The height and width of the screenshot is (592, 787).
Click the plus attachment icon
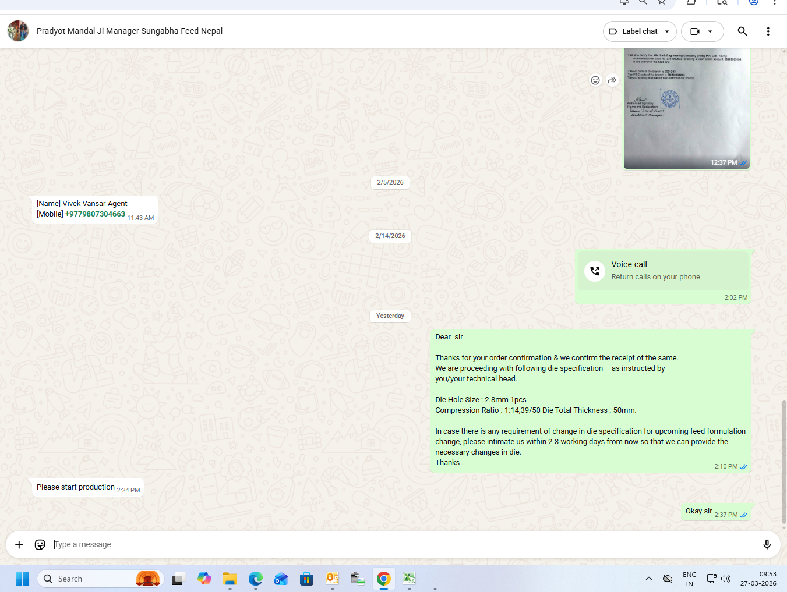[x=19, y=544]
